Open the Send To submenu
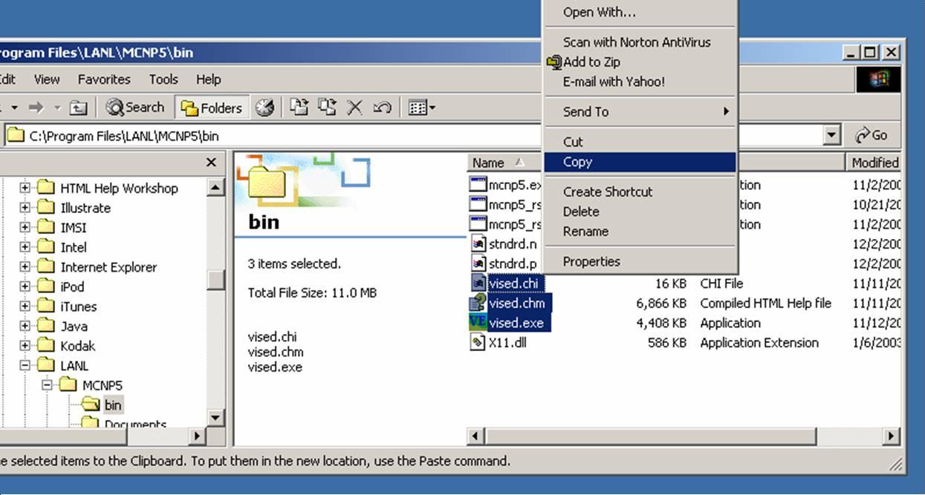The height and width of the screenshot is (495, 925). point(640,112)
